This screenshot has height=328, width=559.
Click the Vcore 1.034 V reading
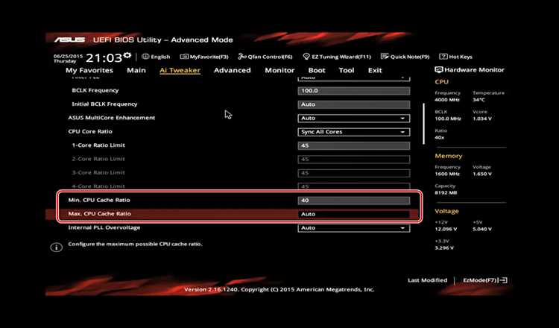tap(482, 119)
